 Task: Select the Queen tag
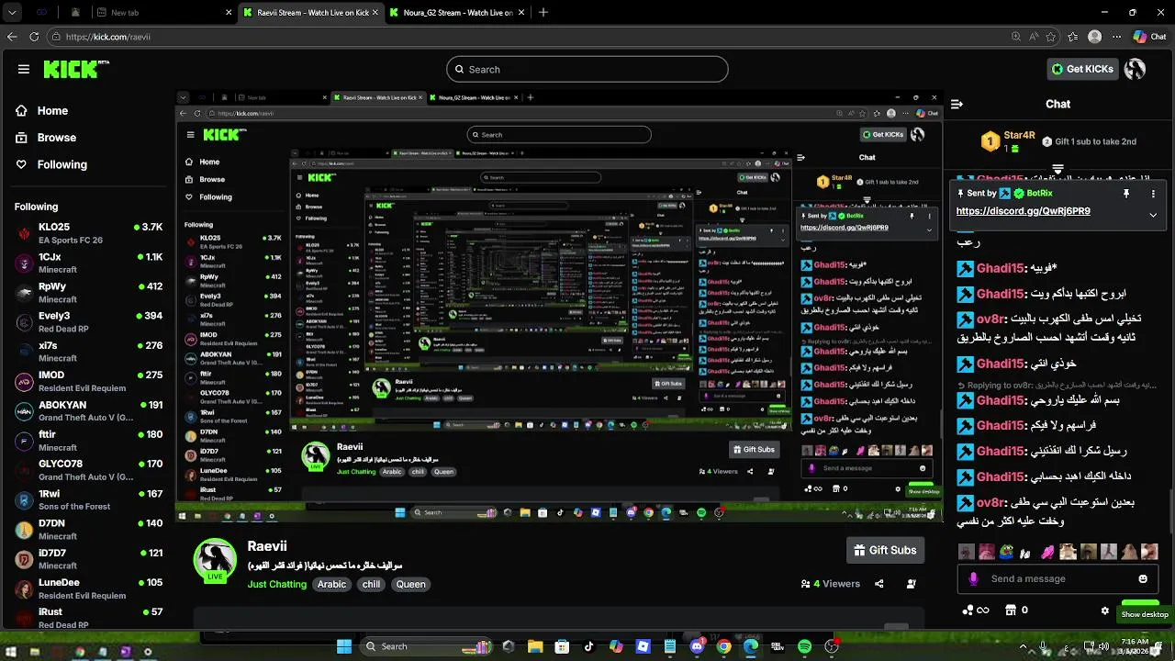point(410,584)
